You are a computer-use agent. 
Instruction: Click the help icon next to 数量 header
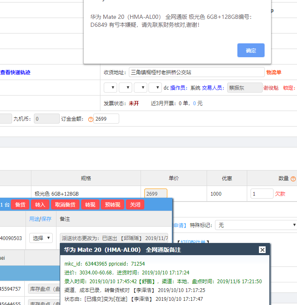coord(293,179)
